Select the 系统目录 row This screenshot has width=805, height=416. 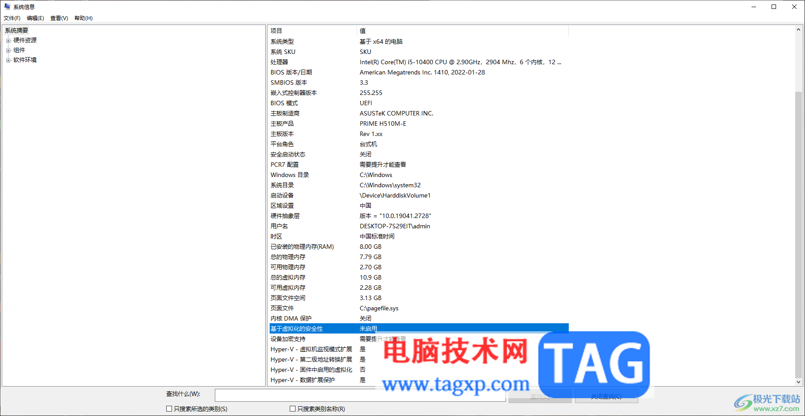[x=419, y=185]
